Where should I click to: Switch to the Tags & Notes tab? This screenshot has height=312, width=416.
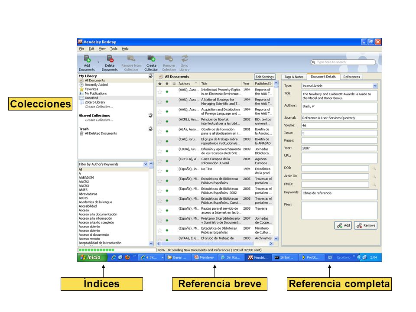[x=294, y=77]
